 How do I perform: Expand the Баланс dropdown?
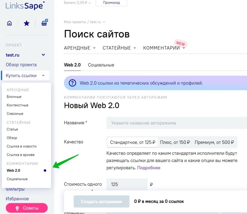77,3
